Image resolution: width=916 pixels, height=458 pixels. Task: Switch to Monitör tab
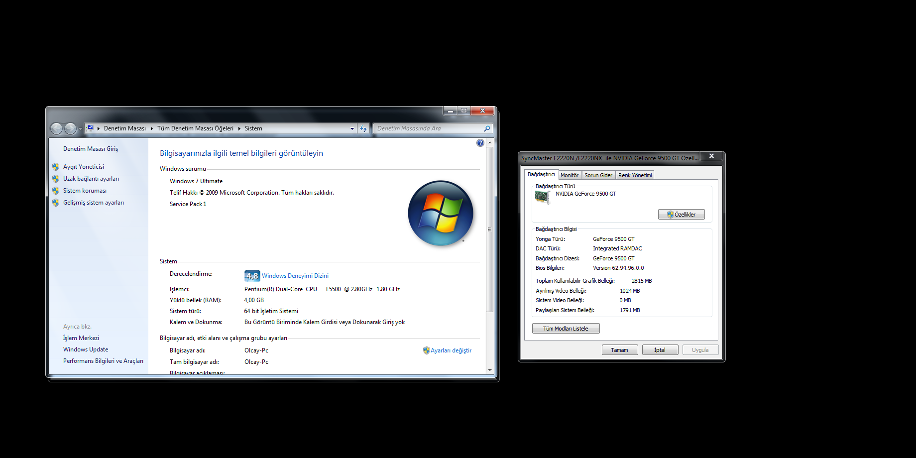pos(570,175)
